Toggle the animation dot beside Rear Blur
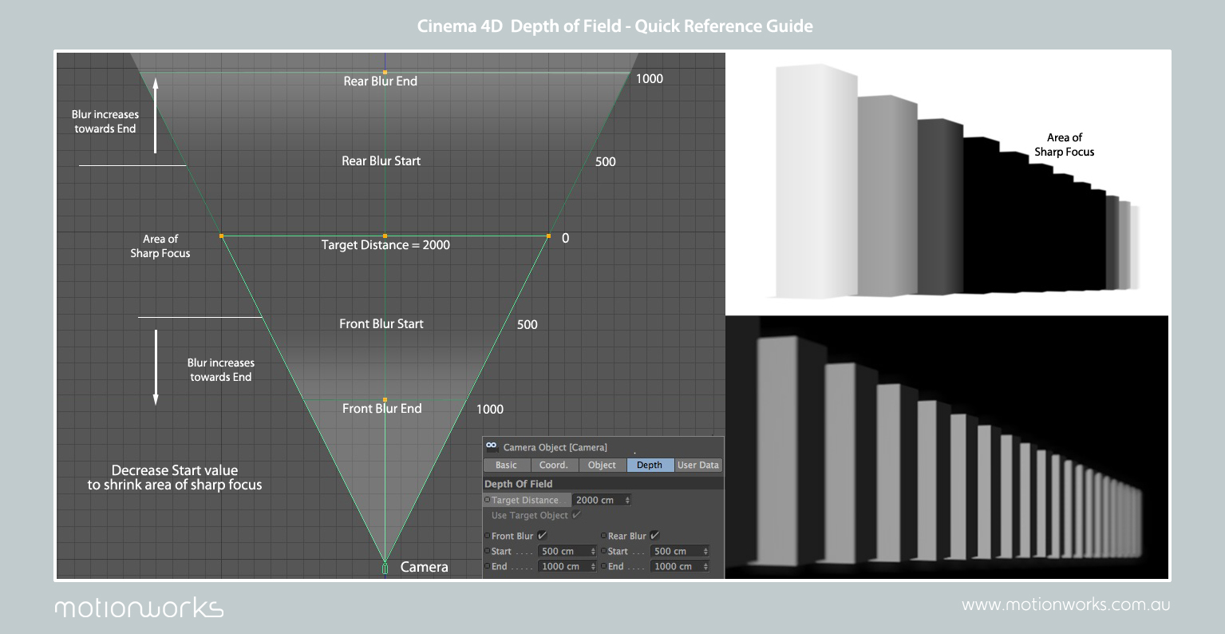Image resolution: width=1225 pixels, height=634 pixels. 603,536
